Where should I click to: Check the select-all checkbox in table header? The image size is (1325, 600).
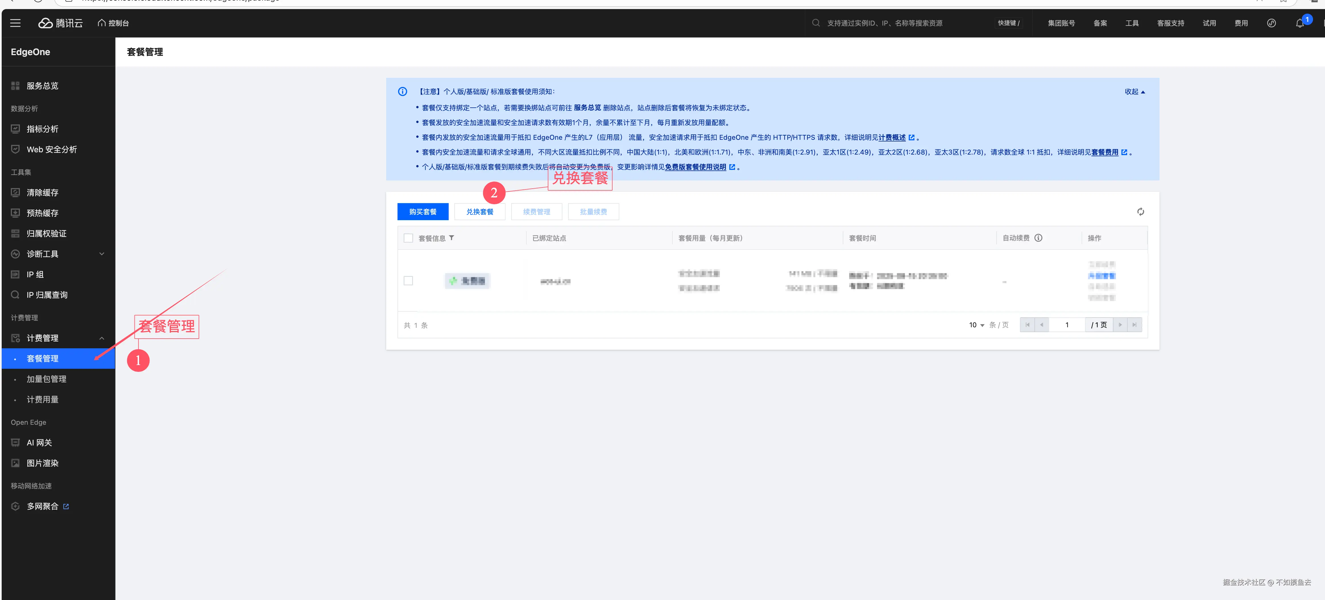[408, 238]
